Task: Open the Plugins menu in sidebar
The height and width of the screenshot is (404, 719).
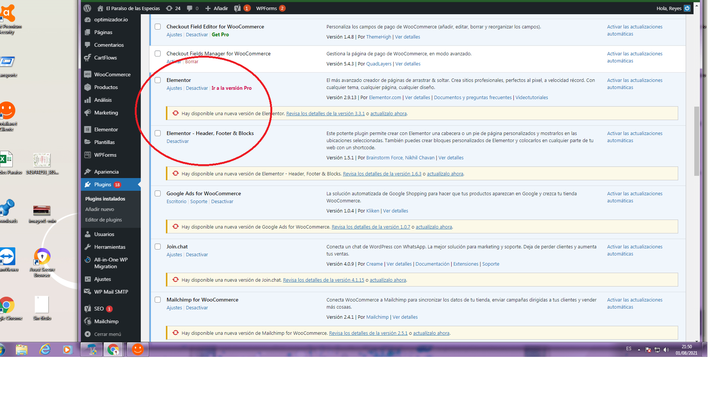Action: pos(111,184)
